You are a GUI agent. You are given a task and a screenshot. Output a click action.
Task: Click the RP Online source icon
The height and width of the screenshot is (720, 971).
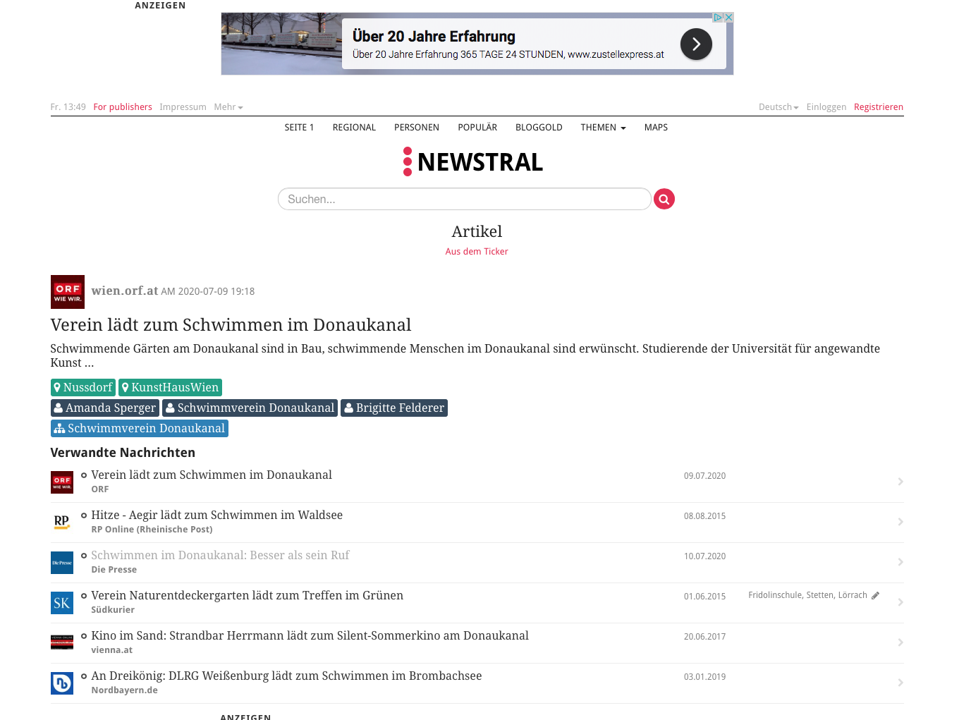tap(62, 523)
